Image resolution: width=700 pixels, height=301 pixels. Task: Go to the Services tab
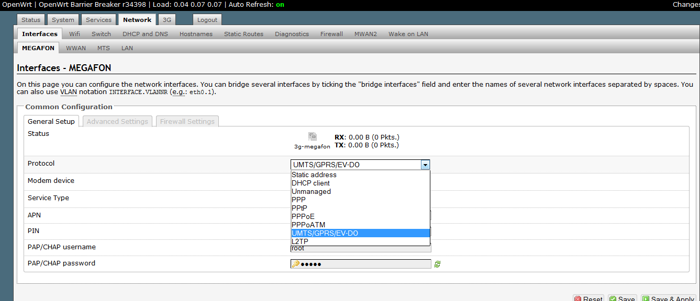[98, 20]
